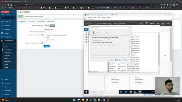The image size is (182, 102).
Task: Open File Explorer in VM taskbar
Action: (x=131, y=92)
